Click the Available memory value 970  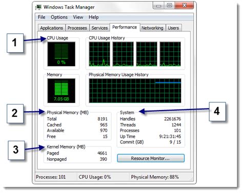104,131
